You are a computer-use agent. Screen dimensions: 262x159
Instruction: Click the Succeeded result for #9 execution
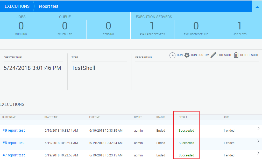pos(186,131)
